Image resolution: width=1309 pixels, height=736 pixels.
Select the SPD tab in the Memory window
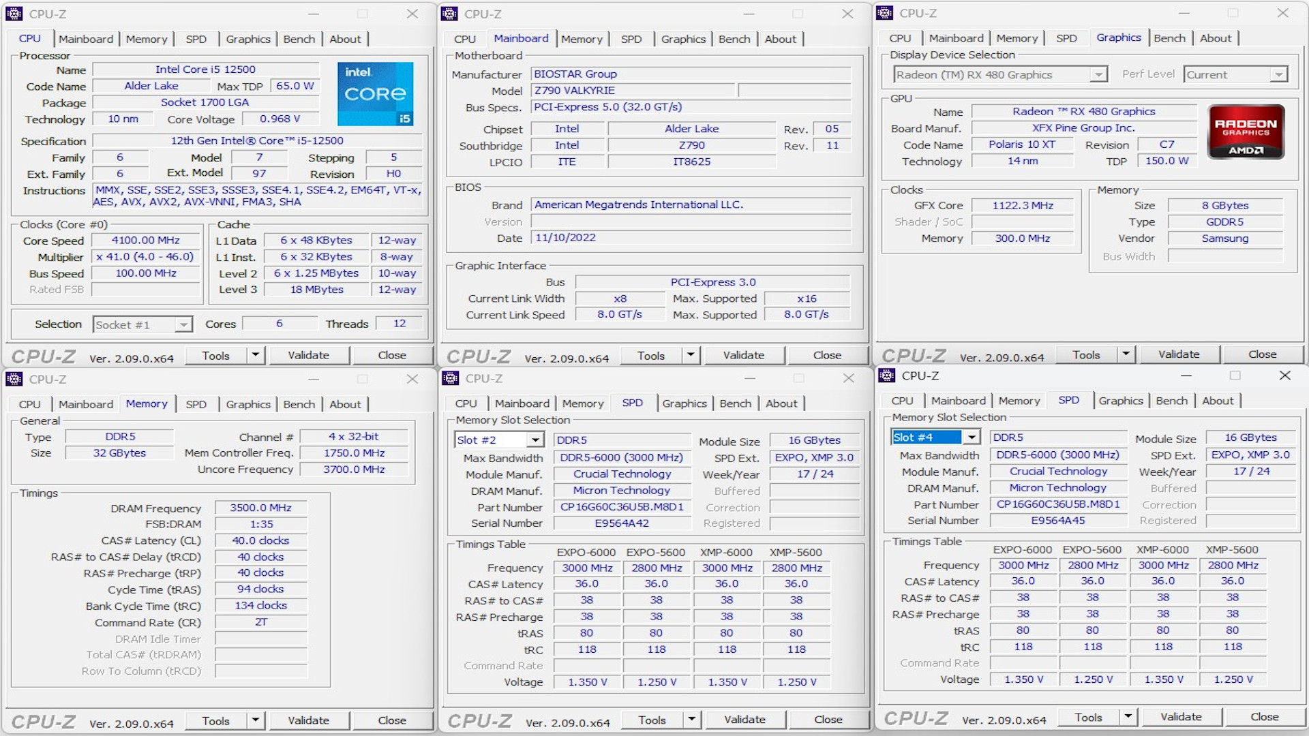click(x=196, y=404)
